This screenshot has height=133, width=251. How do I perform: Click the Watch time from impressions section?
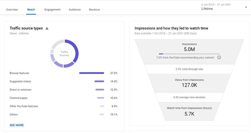pos(189,111)
